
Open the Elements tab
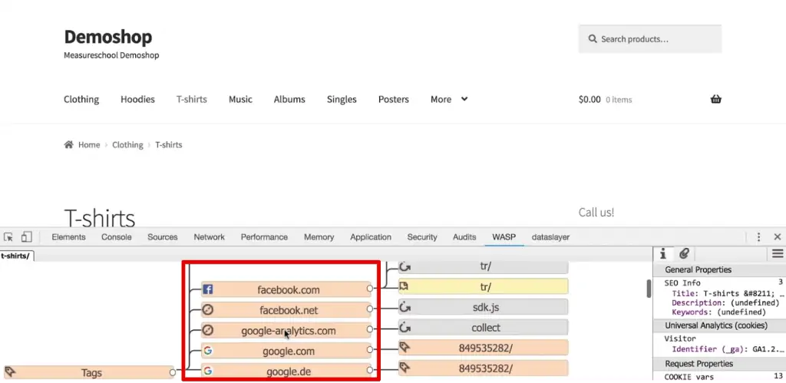pyautogui.click(x=68, y=237)
